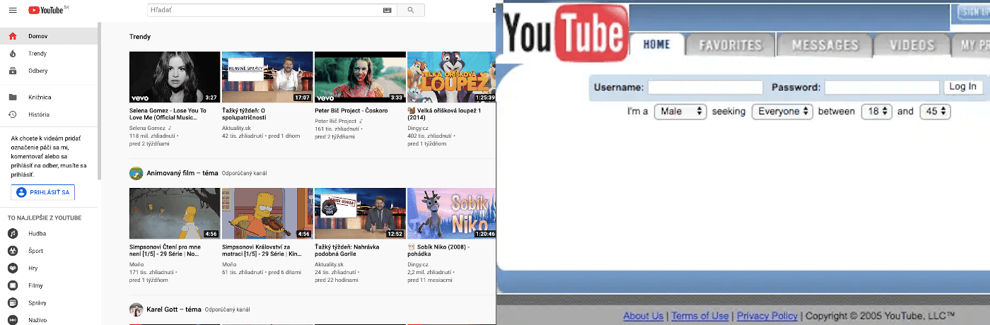Open the Privacy Policy link
Screen dimensions: 990x325
click(767, 316)
